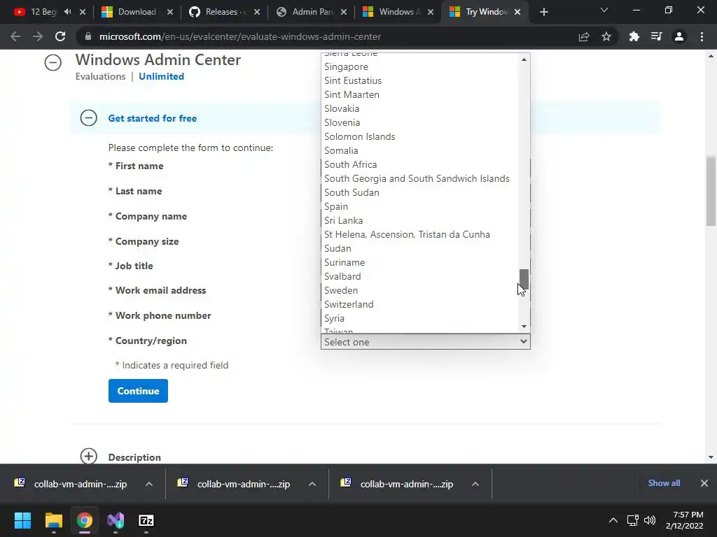
Task: Click the country list scrollbar thumb
Action: pyautogui.click(x=524, y=279)
